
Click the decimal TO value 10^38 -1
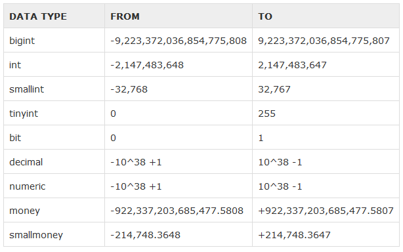(280, 162)
